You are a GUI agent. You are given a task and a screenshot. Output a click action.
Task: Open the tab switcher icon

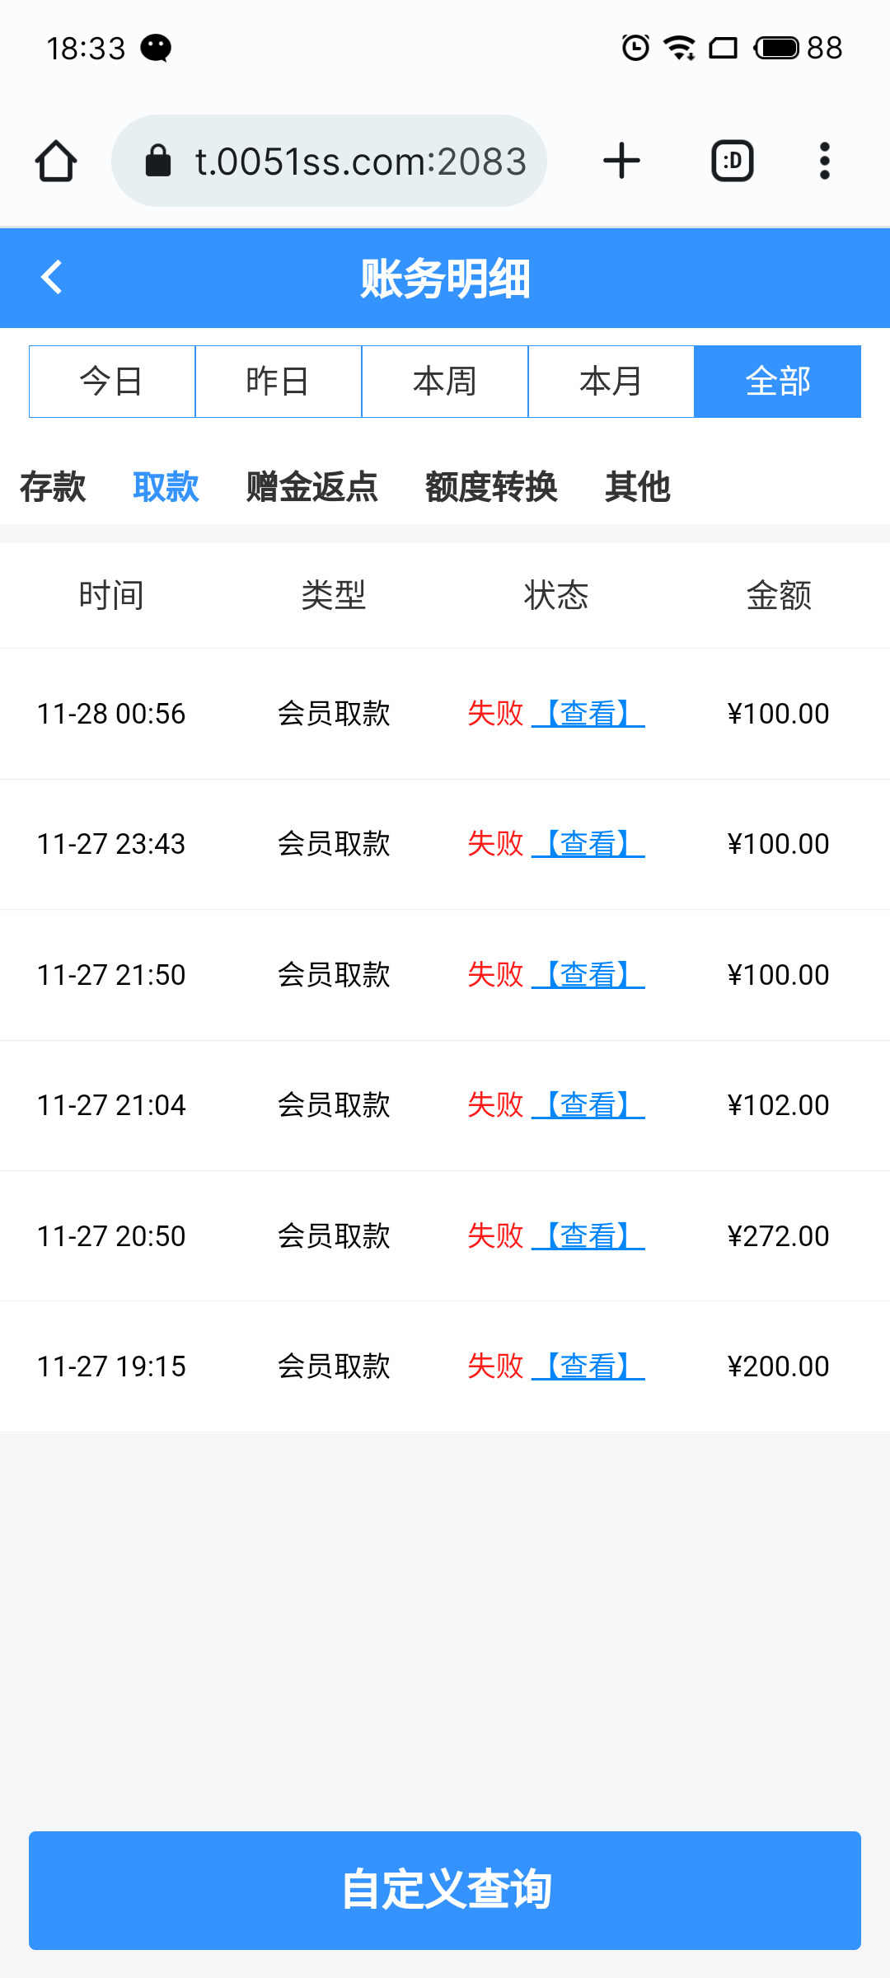tap(732, 161)
